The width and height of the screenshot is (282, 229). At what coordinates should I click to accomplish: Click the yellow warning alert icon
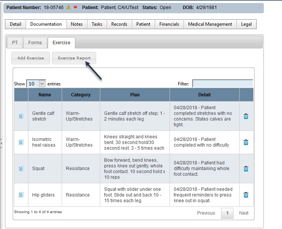(69, 7)
